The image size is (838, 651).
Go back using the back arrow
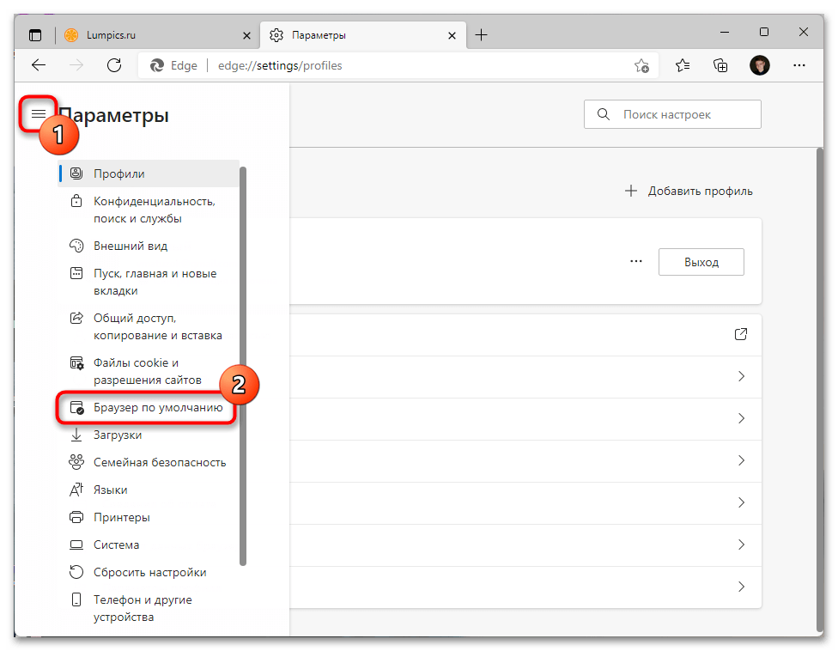(38, 65)
